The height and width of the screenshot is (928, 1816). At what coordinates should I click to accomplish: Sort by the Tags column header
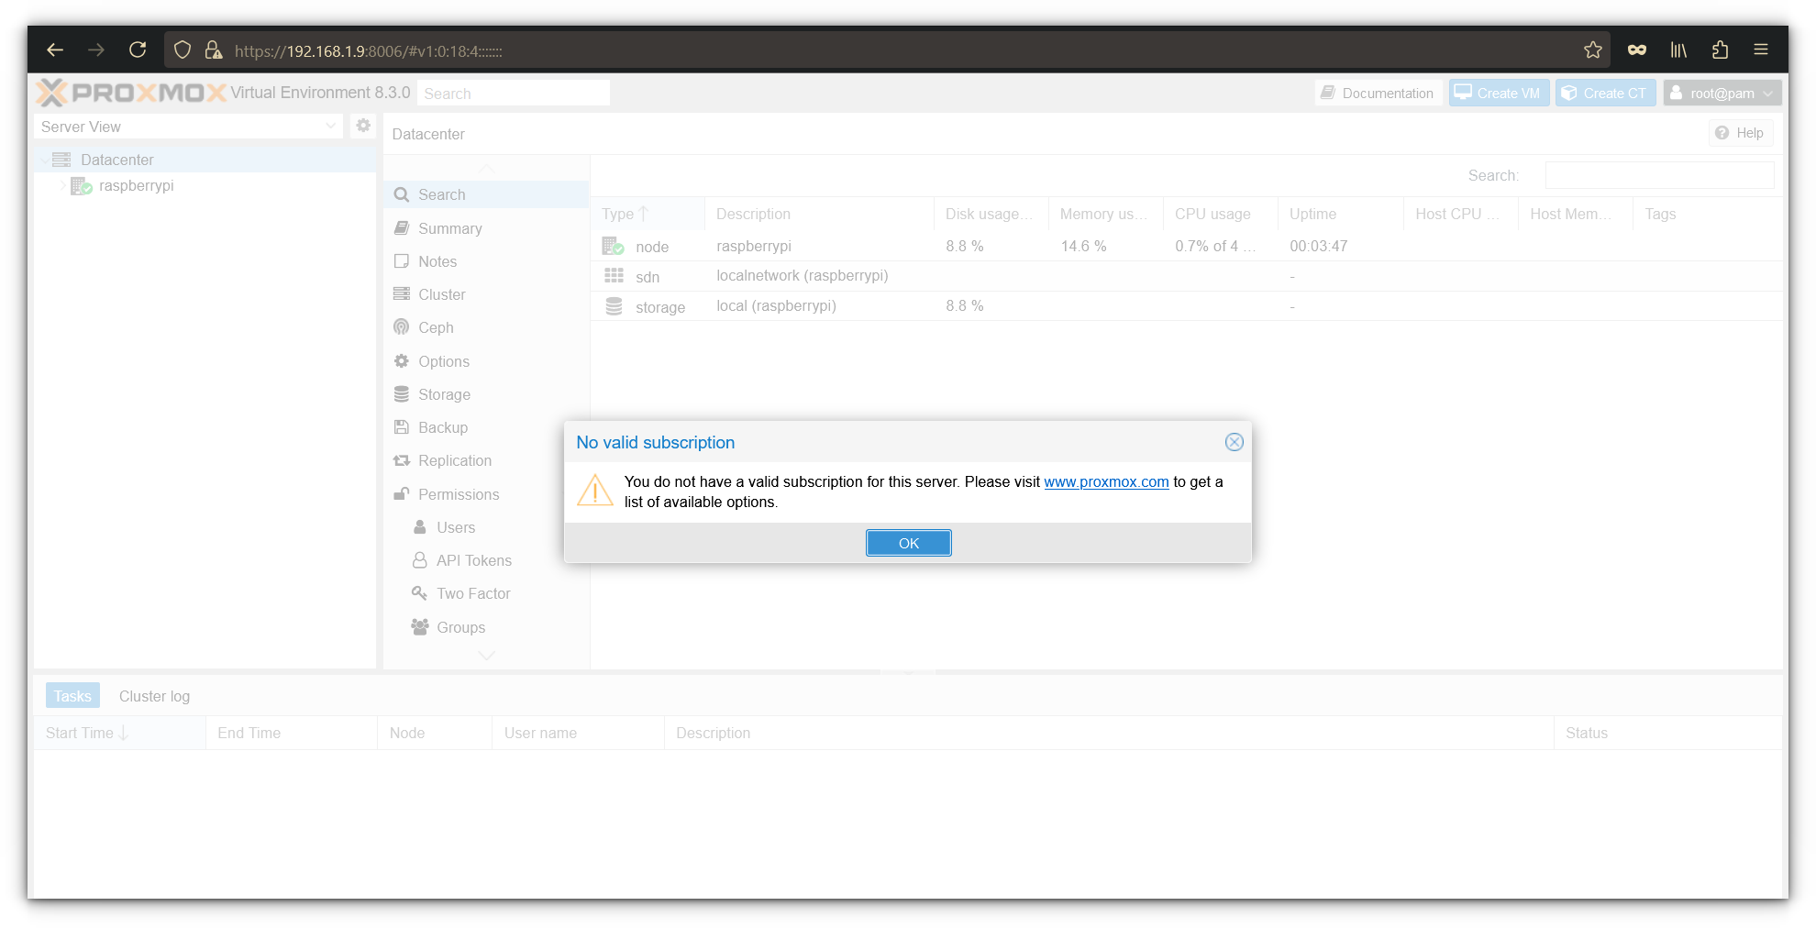1708,214
